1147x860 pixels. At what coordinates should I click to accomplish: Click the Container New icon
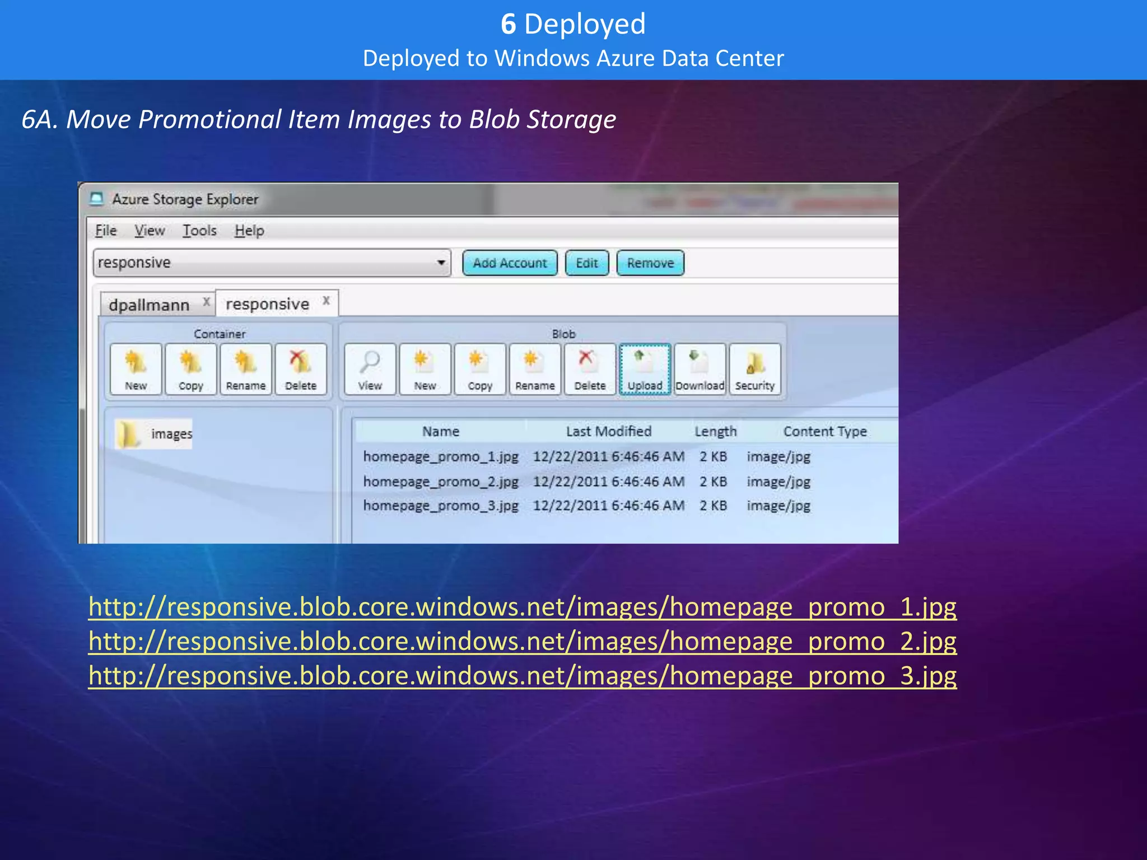point(136,370)
